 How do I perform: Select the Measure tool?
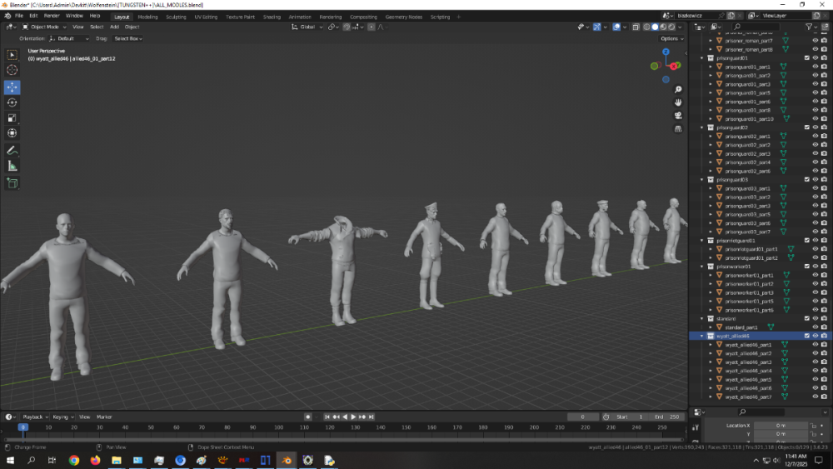coord(12,167)
